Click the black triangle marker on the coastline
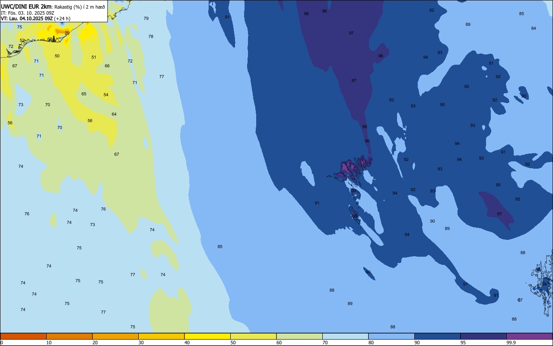This screenshot has width=553, height=346. (54, 39)
